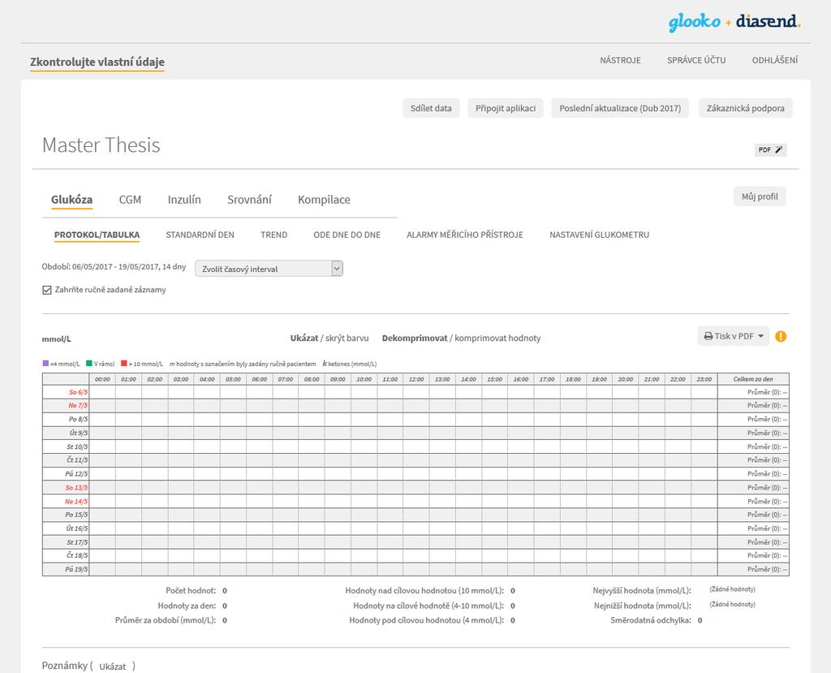The image size is (831, 673).
Task: Click the Počet hodnot statistic label
Action: [x=191, y=590]
